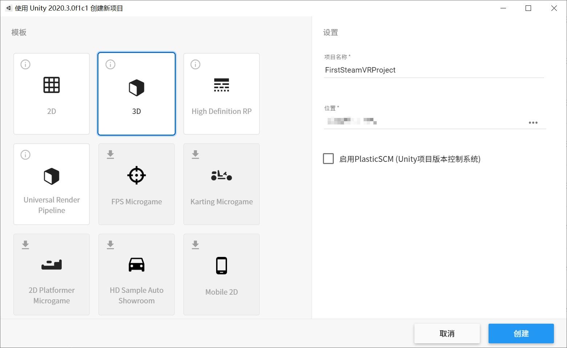The image size is (567, 348).
Task: Browse for location with the three-dots button
Action: coord(533,123)
